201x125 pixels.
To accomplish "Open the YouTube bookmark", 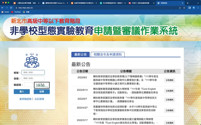I will (x=16, y=12).
